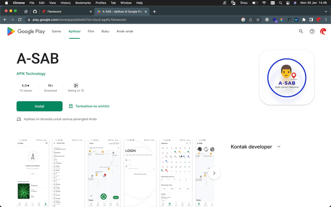This screenshot has height=207, width=331.
Task: Open the Google Play search
Action: coord(301,31)
